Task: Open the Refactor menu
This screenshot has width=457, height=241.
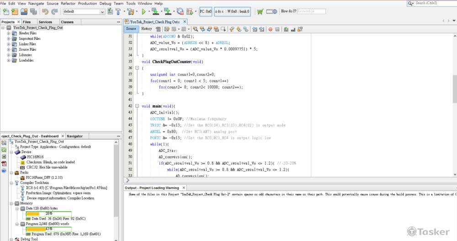Action: 68,3
